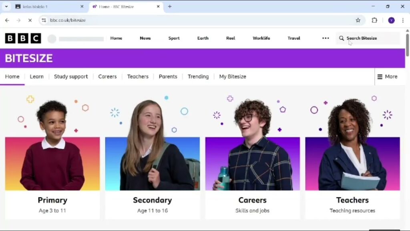Stop page loading with X button
The height and width of the screenshot is (231, 410).
(30, 20)
